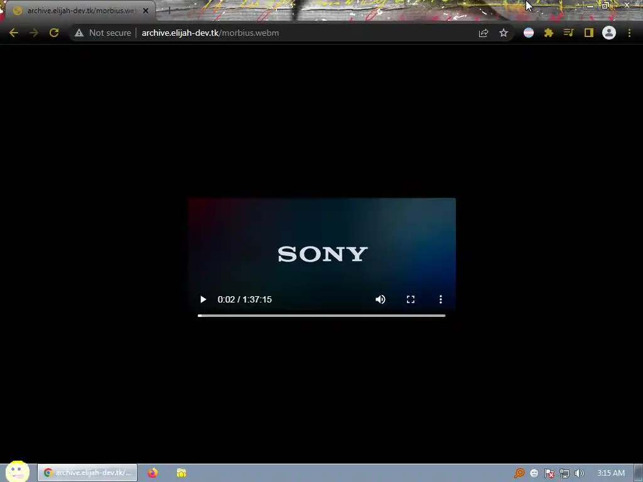Open network status tray icon
643x482 pixels.
pyautogui.click(x=565, y=473)
